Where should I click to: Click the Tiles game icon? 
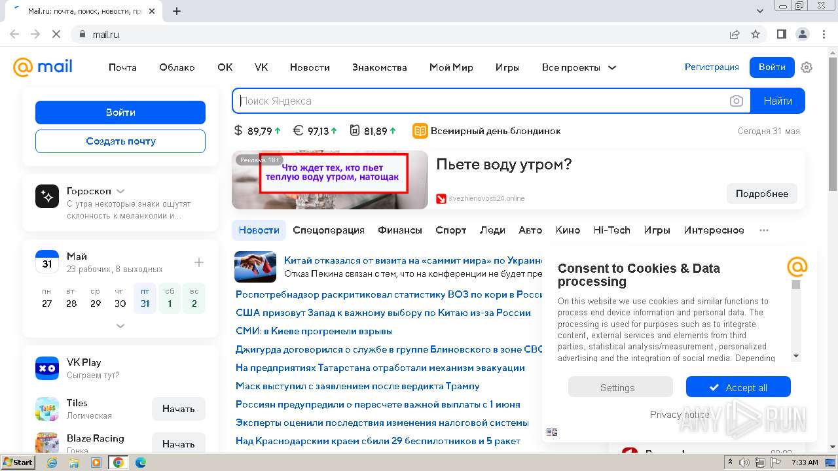pos(47,409)
